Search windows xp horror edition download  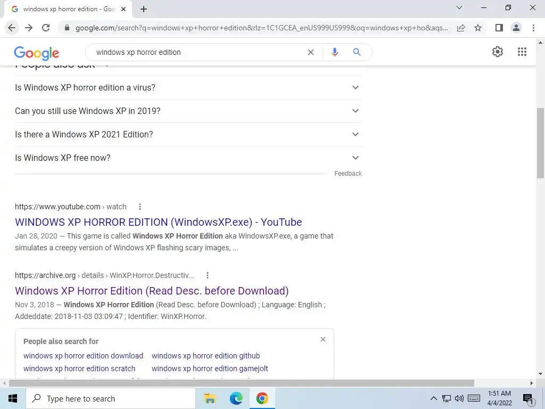pos(84,356)
